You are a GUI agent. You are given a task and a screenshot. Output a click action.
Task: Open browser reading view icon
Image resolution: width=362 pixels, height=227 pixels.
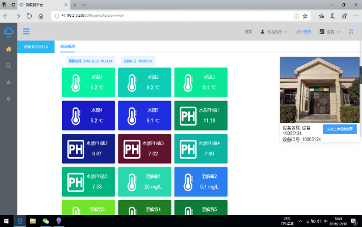click(x=296, y=16)
